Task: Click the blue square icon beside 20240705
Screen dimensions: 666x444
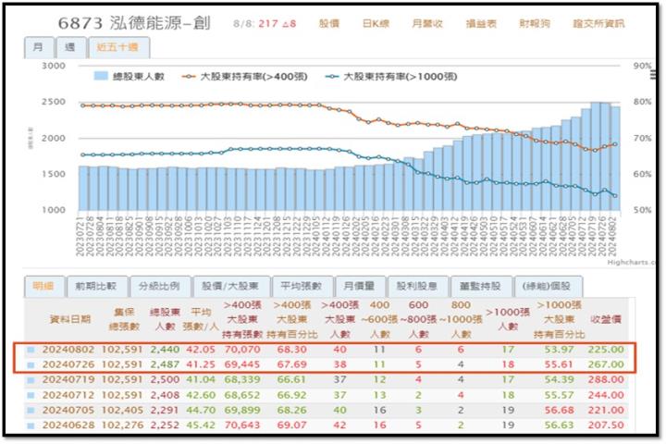Action: (31, 411)
